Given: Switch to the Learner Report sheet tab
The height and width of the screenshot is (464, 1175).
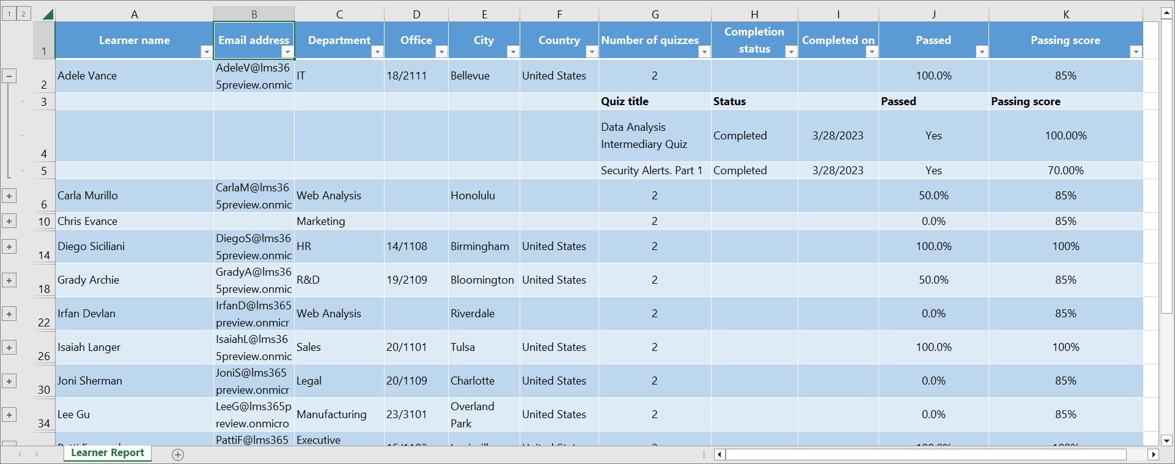Looking at the screenshot, I should (x=108, y=453).
